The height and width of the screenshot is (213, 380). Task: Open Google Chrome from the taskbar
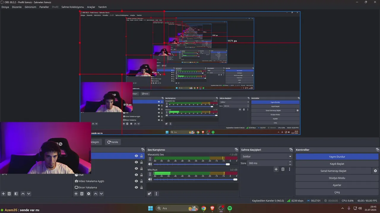[x=204, y=208]
